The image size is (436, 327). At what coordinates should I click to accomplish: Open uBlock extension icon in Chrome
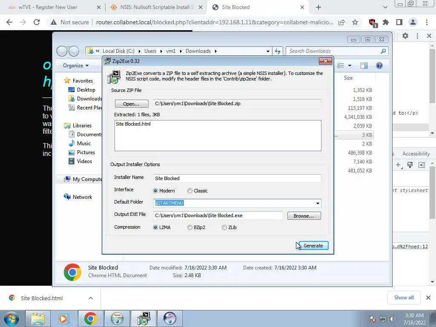373,23
